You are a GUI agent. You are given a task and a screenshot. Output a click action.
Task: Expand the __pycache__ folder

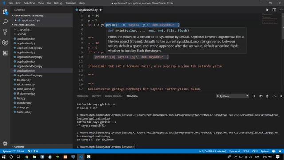point(24,29)
